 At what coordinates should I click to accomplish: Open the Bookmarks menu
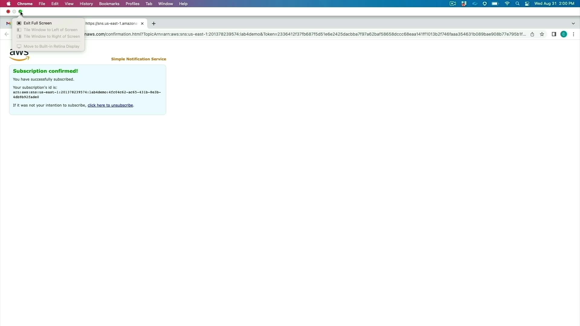click(x=109, y=4)
